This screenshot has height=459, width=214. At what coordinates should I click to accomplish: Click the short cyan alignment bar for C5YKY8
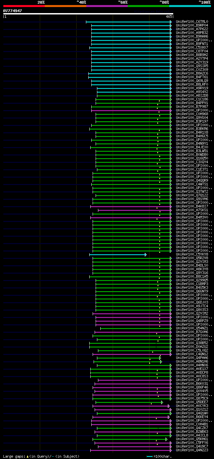[x=118, y=255]
